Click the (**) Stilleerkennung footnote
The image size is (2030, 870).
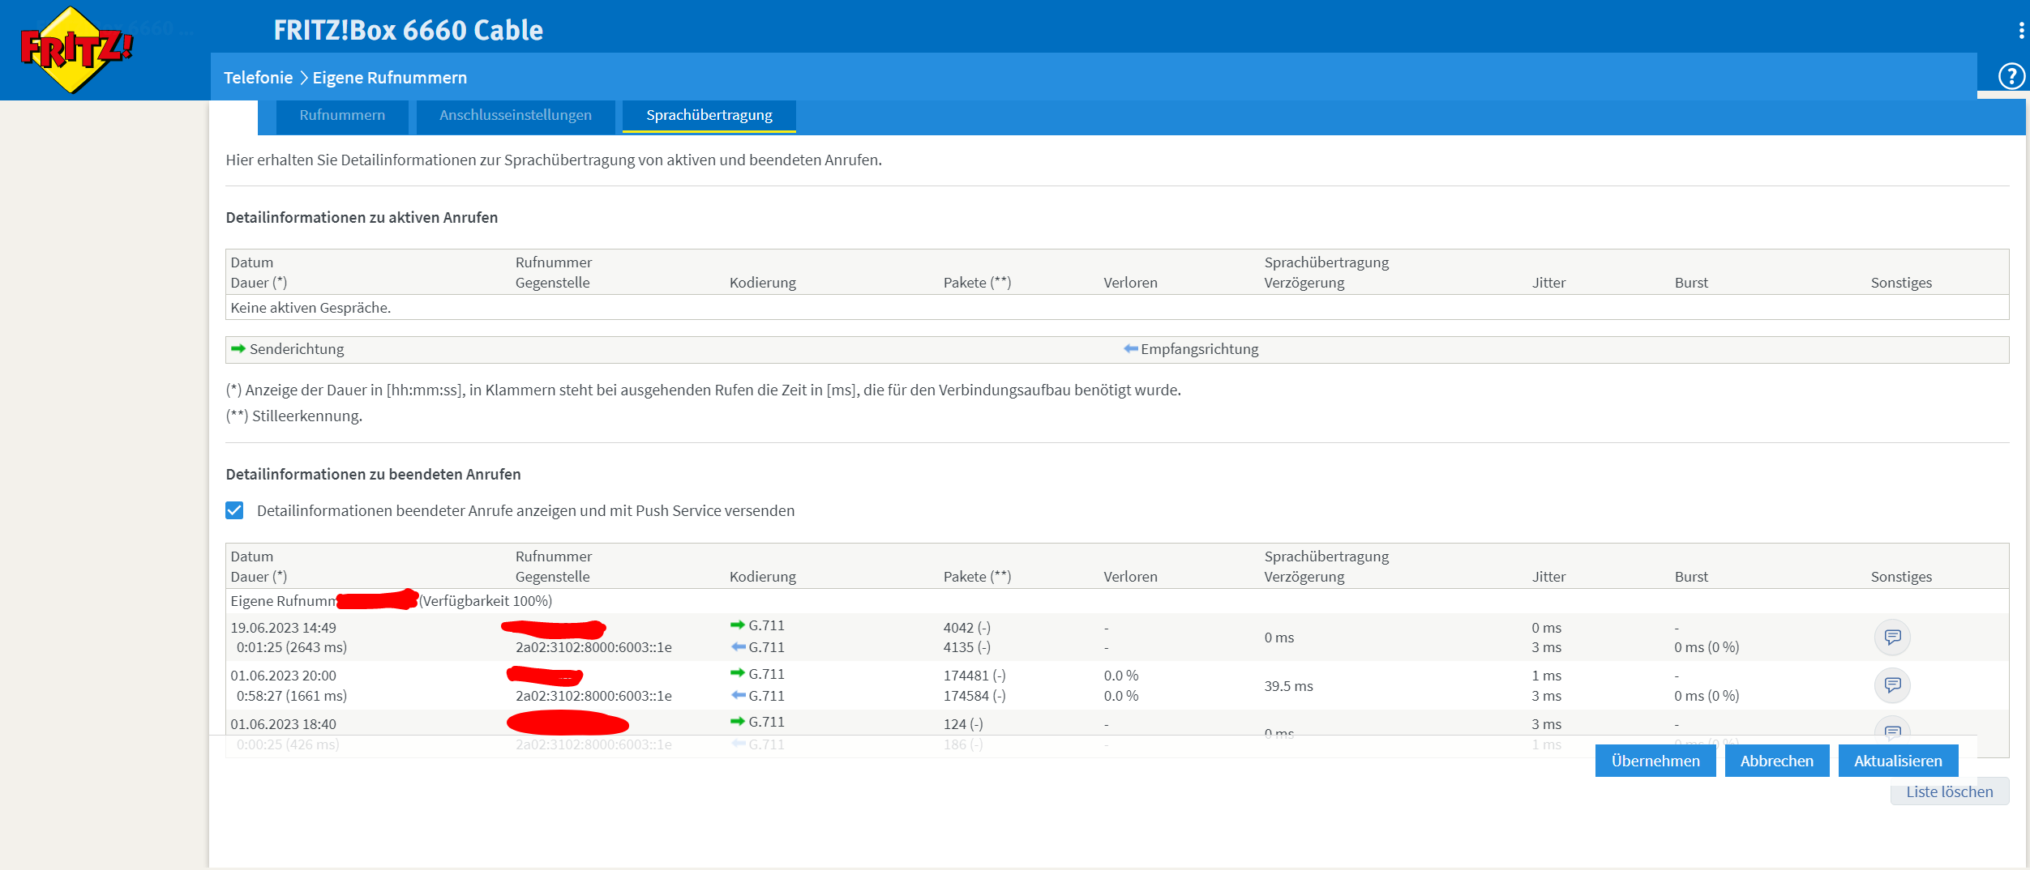294,416
